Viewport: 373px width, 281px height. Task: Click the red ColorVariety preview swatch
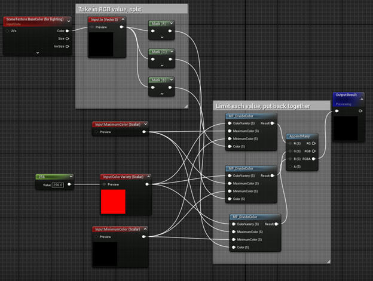click(112, 202)
